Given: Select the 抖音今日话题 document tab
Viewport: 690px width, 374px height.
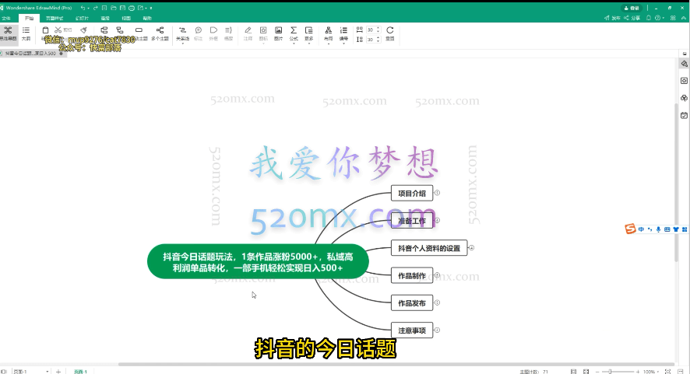Looking at the screenshot, I should [33, 54].
